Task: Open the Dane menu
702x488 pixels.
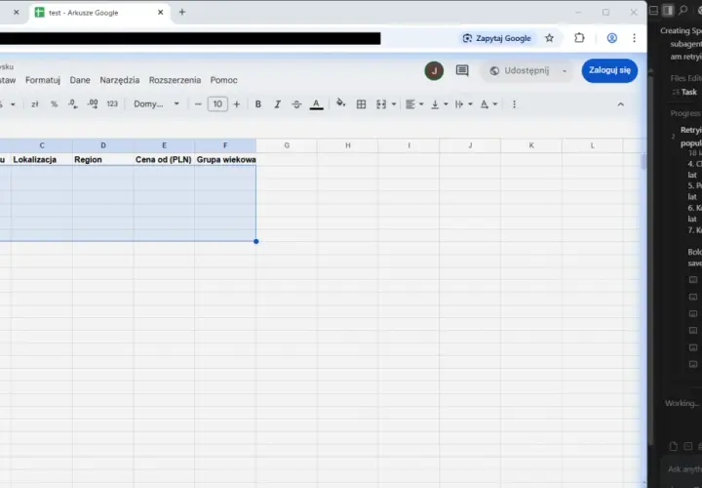Action: pyautogui.click(x=80, y=80)
